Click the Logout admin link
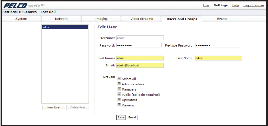This screenshot has height=126, width=268. [x=253, y=5]
